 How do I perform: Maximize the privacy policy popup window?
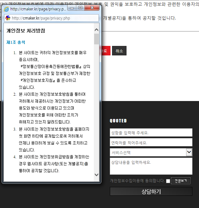click(80, 8)
